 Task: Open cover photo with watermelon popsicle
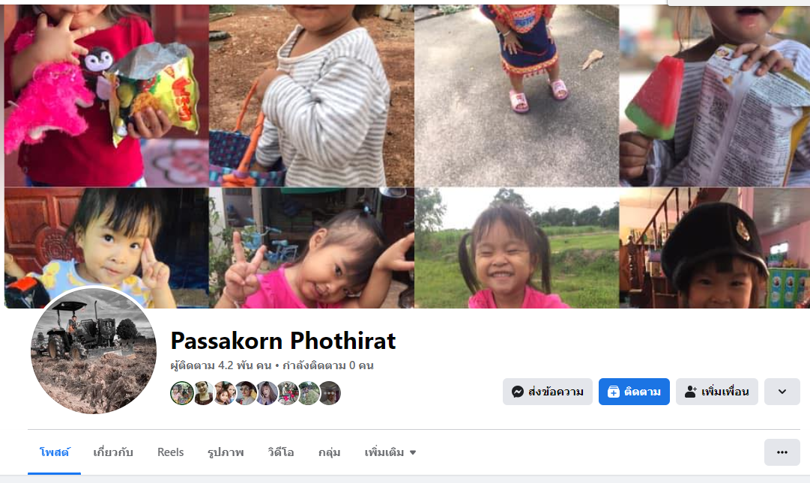tap(714, 95)
